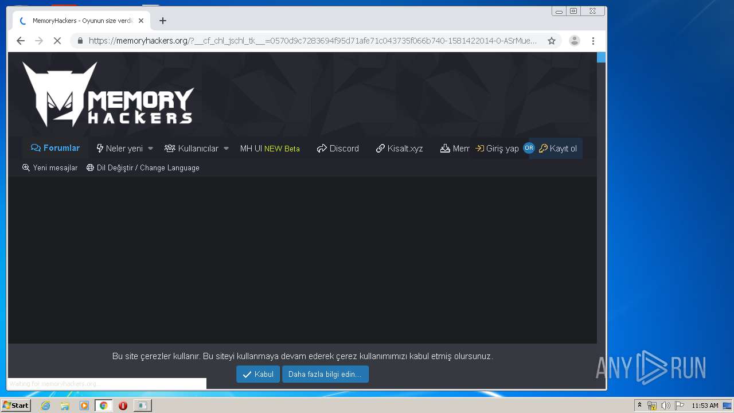Open the Neler yeni menu link
The height and width of the screenshot is (413, 734).
(119, 148)
